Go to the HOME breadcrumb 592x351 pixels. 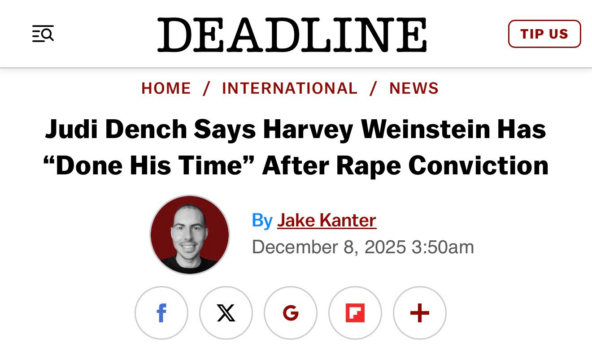tap(166, 88)
